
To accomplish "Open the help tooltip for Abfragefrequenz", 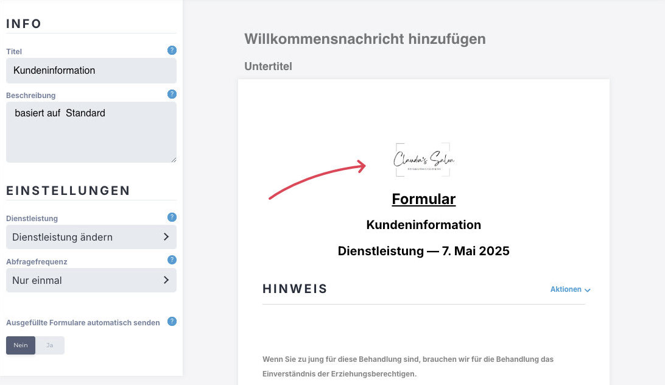I will pyautogui.click(x=172, y=260).
